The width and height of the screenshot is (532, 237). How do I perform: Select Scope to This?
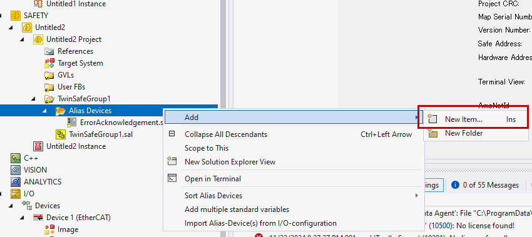coord(294,148)
